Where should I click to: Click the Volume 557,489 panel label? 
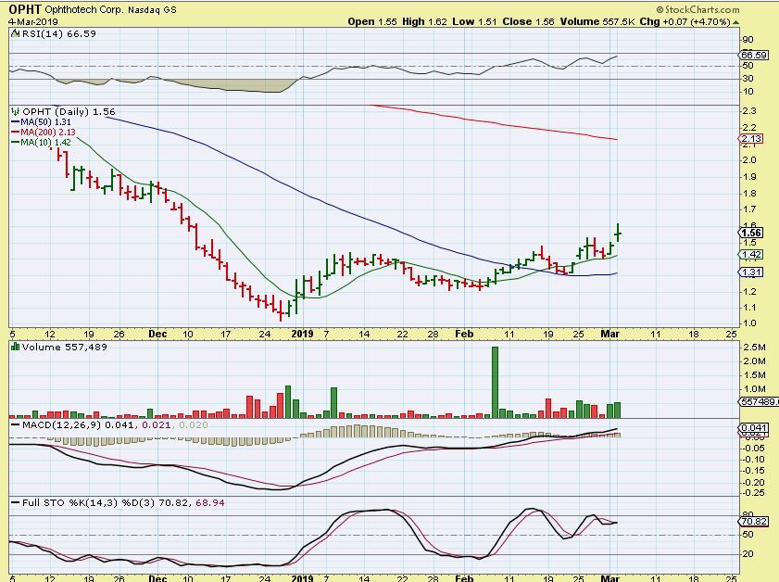[65, 347]
